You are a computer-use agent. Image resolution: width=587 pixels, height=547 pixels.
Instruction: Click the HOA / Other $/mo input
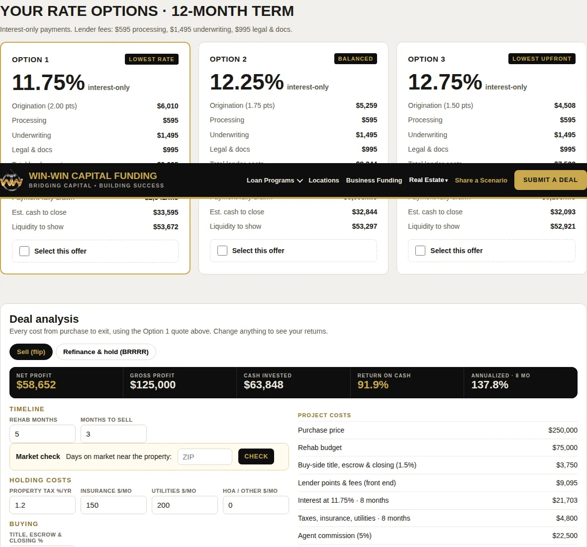pos(256,505)
